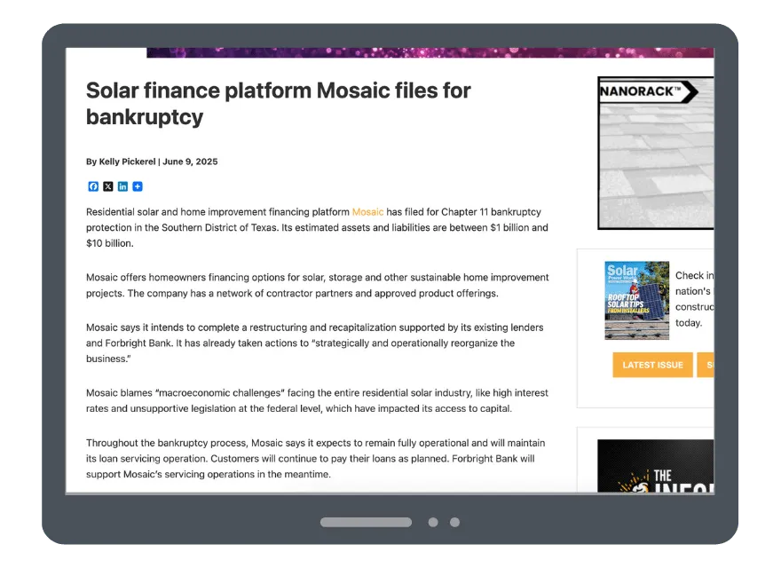Screen dimensions: 781x568
Task: Click the byline 'By Kelly Pickerel'
Action: tap(121, 162)
